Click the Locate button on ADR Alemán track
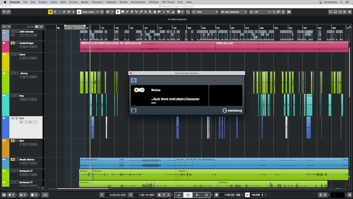The width and height of the screenshot is (353, 199). (23, 35)
